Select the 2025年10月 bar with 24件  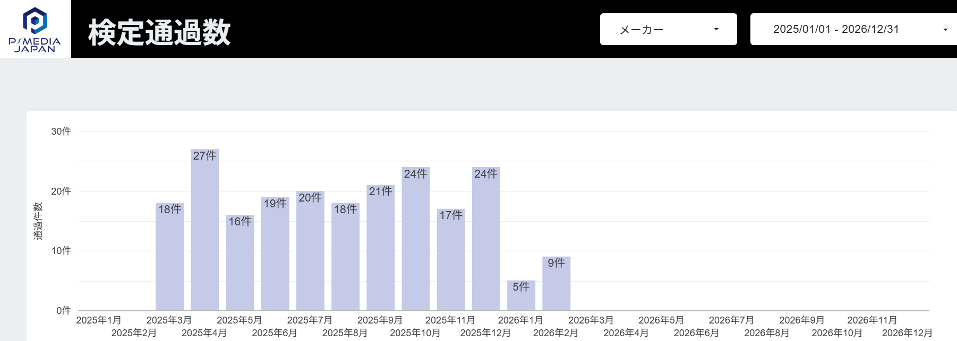click(x=415, y=241)
